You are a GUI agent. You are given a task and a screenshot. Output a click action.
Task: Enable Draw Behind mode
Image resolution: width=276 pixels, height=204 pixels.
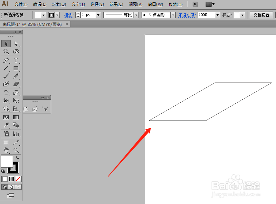tap(11, 187)
